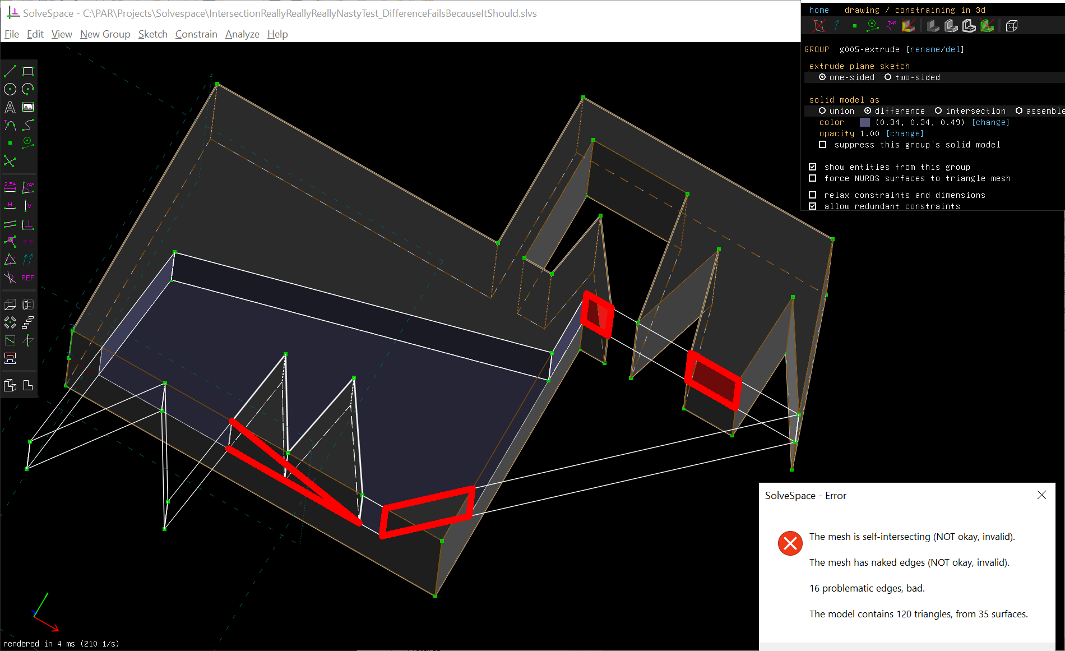Open the Sketch menu
Viewport: 1065px width, 651px height.
(153, 34)
